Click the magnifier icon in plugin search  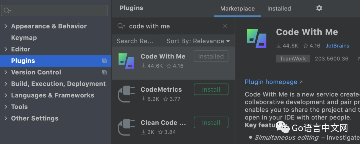click(122, 26)
